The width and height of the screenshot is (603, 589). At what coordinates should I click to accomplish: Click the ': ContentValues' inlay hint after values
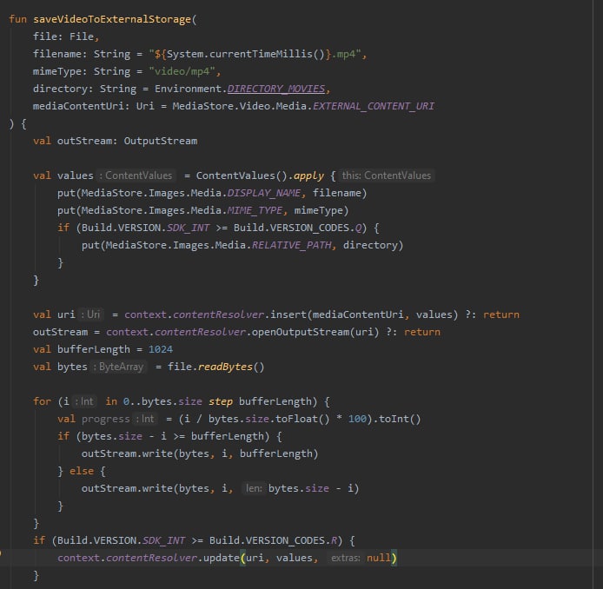click(x=136, y=175)
